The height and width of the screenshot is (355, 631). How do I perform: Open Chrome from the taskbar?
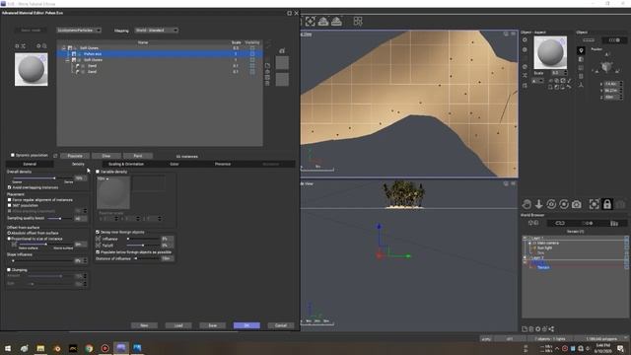point(89,348)
